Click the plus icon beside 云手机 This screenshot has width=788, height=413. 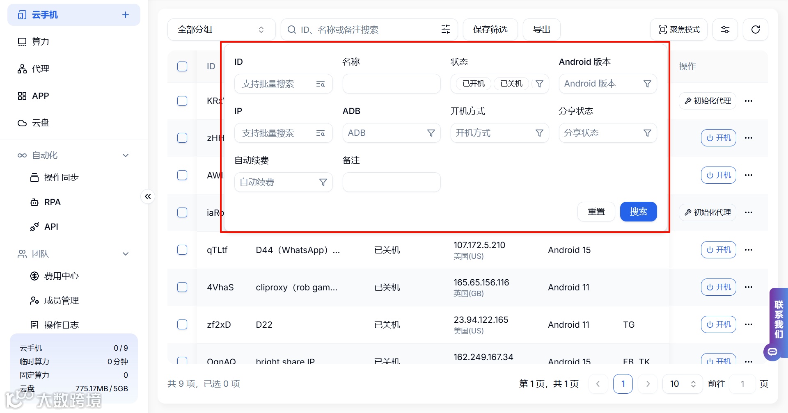pyautogui.click(x=126, y=15)
